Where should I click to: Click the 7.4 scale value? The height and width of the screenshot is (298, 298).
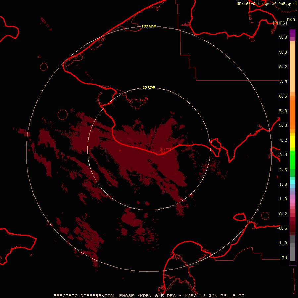(x=283, y=81)
